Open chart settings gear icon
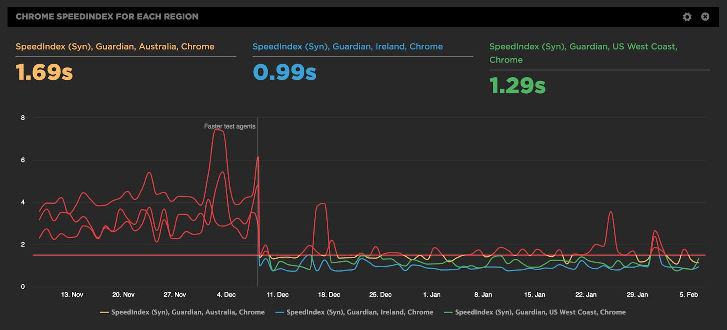This screenshot has width=727, height=330. (687, 17)
